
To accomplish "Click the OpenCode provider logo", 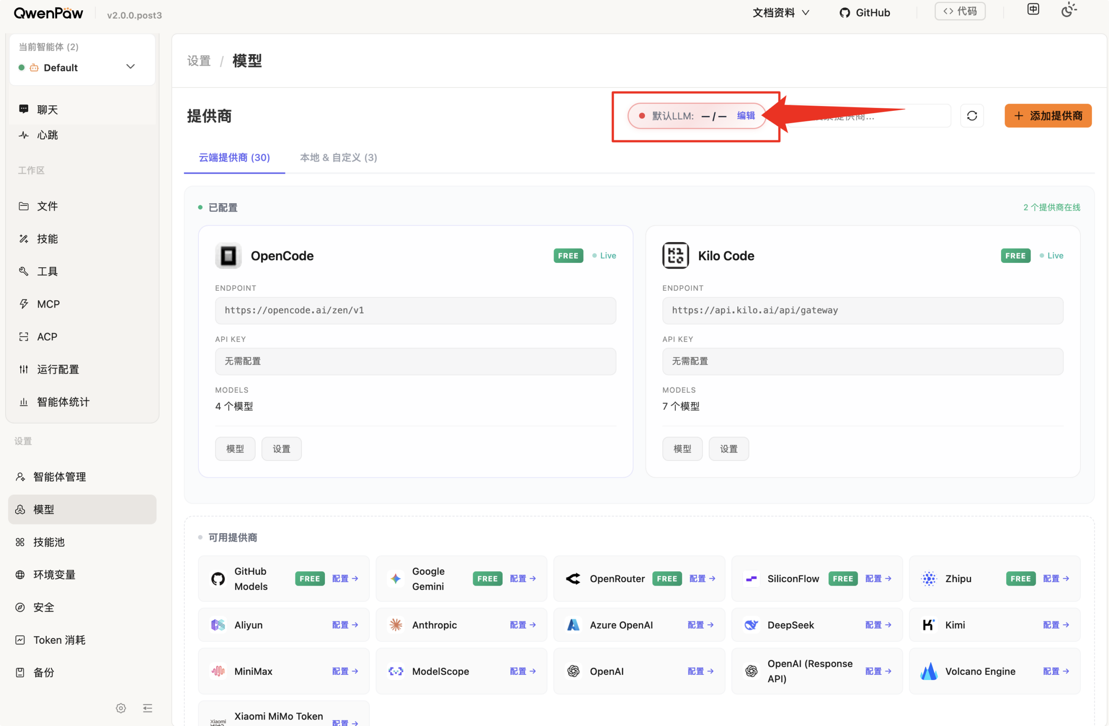I will coord(228,256).
